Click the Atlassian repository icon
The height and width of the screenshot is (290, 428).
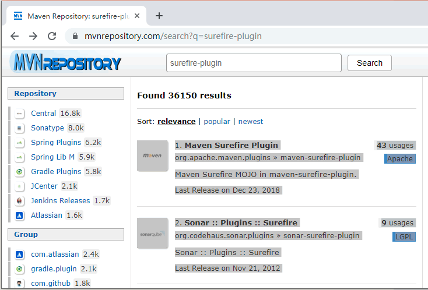[20, 215]
